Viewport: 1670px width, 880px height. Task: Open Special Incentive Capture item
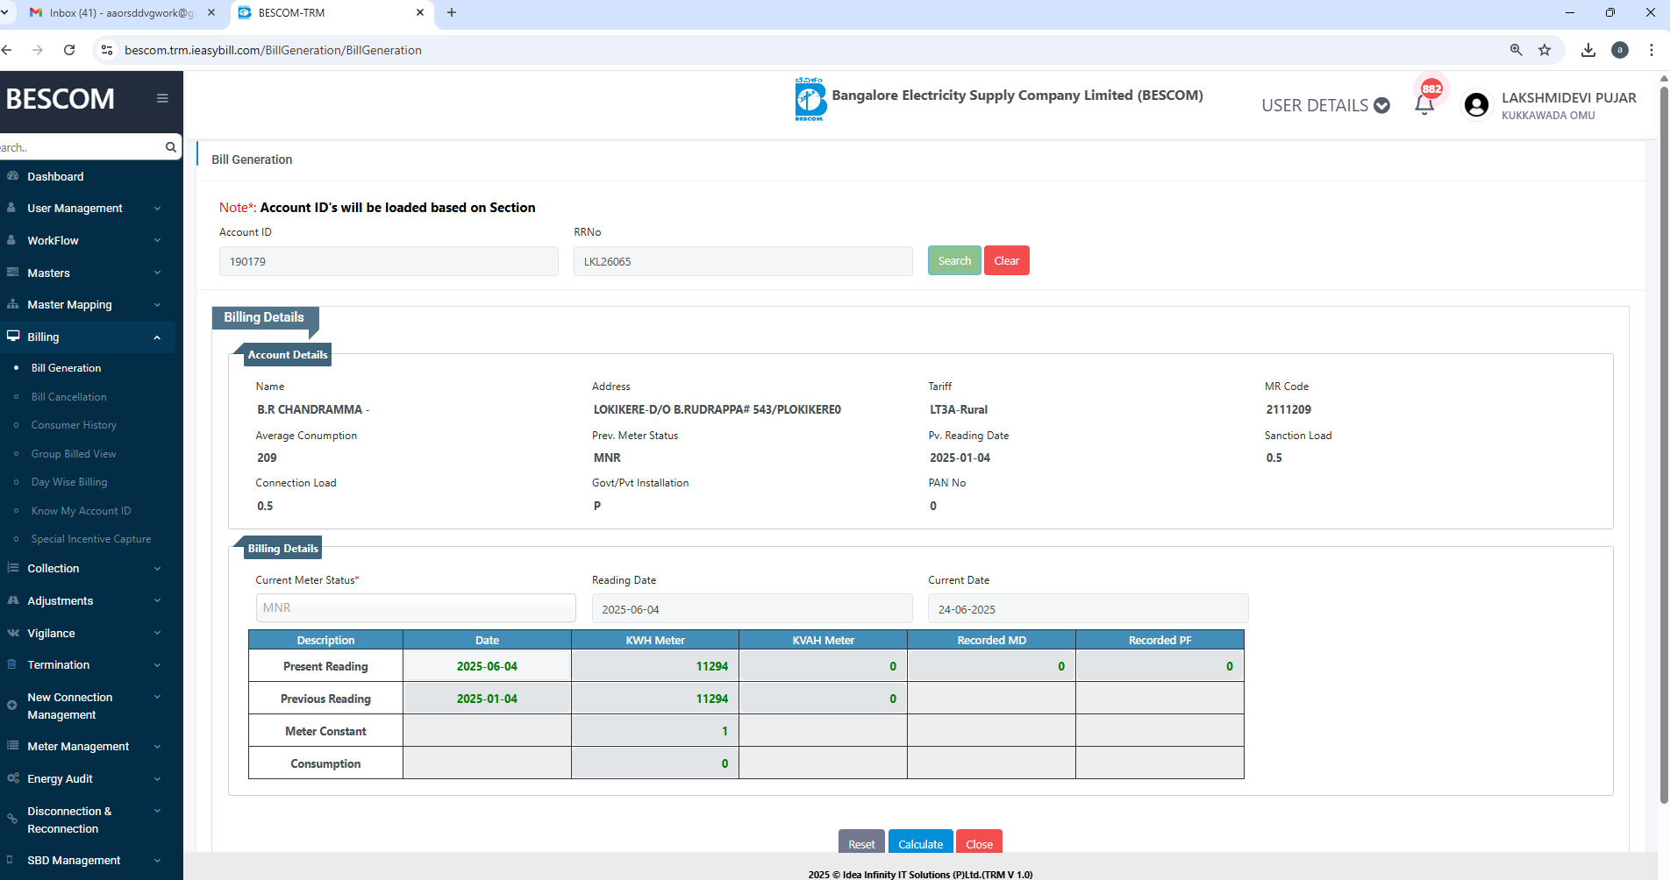coord(91,539)
